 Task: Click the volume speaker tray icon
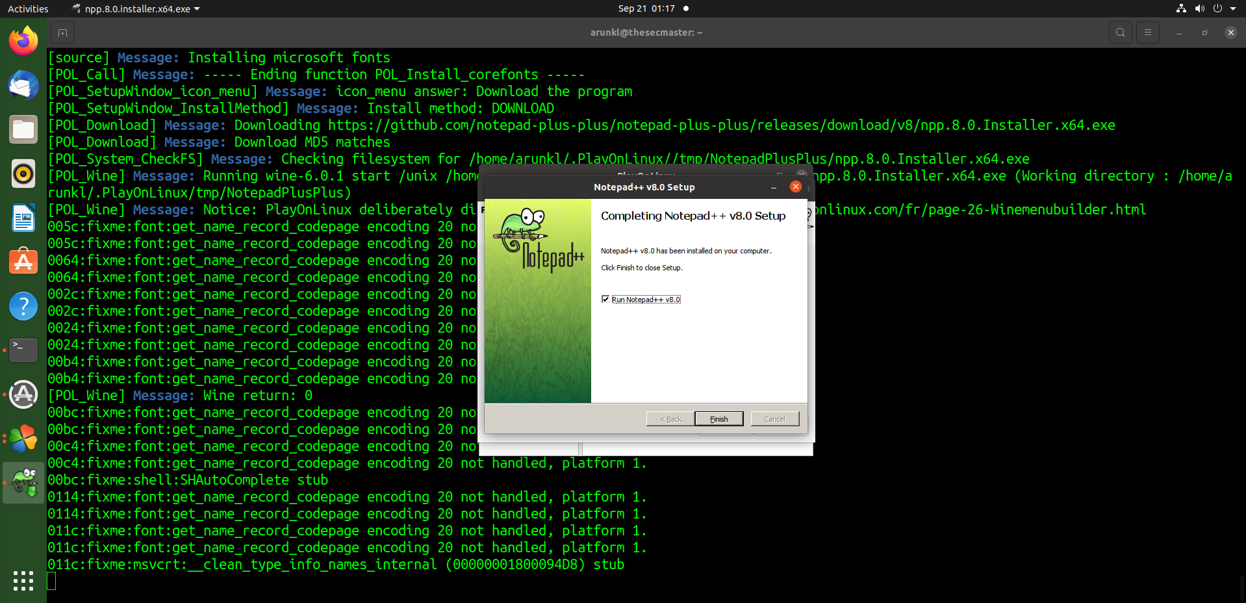pos(1199,8)
